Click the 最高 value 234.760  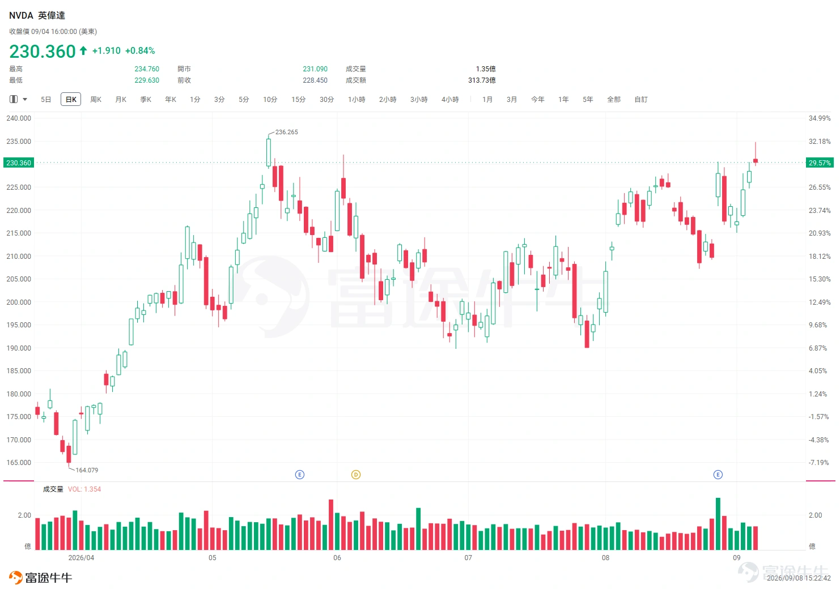(x=147, y=69)
